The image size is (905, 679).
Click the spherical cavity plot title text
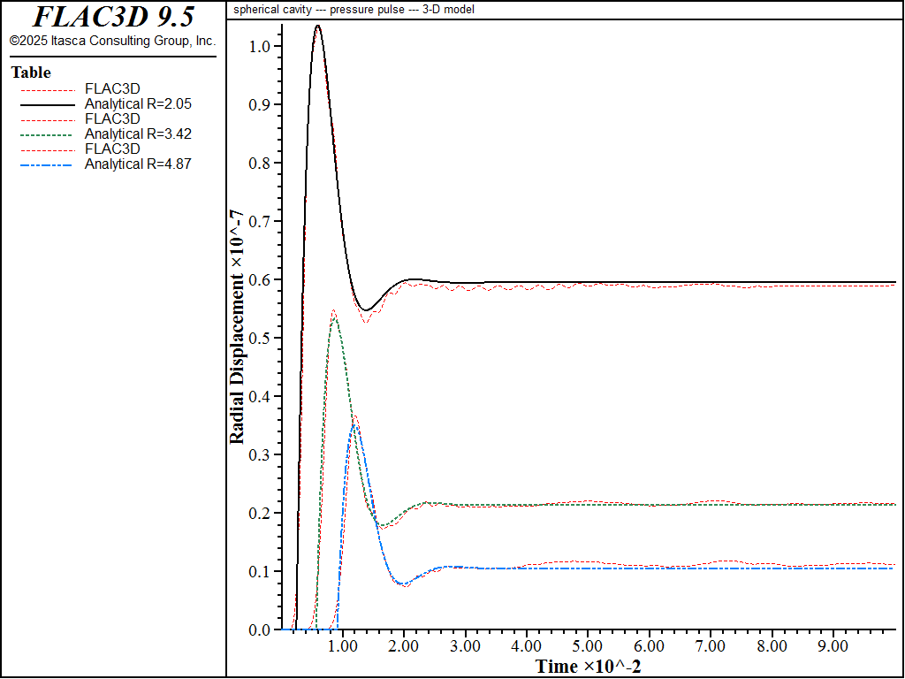click(354, 9)
